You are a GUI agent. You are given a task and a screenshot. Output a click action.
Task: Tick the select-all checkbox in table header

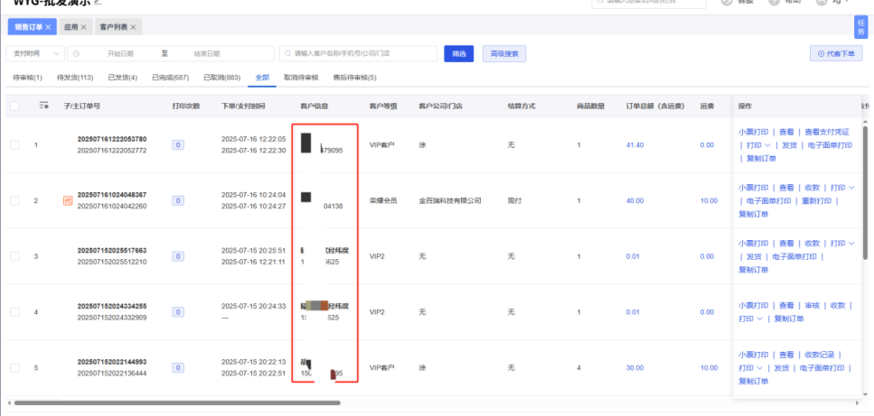(x=14, y=106)
